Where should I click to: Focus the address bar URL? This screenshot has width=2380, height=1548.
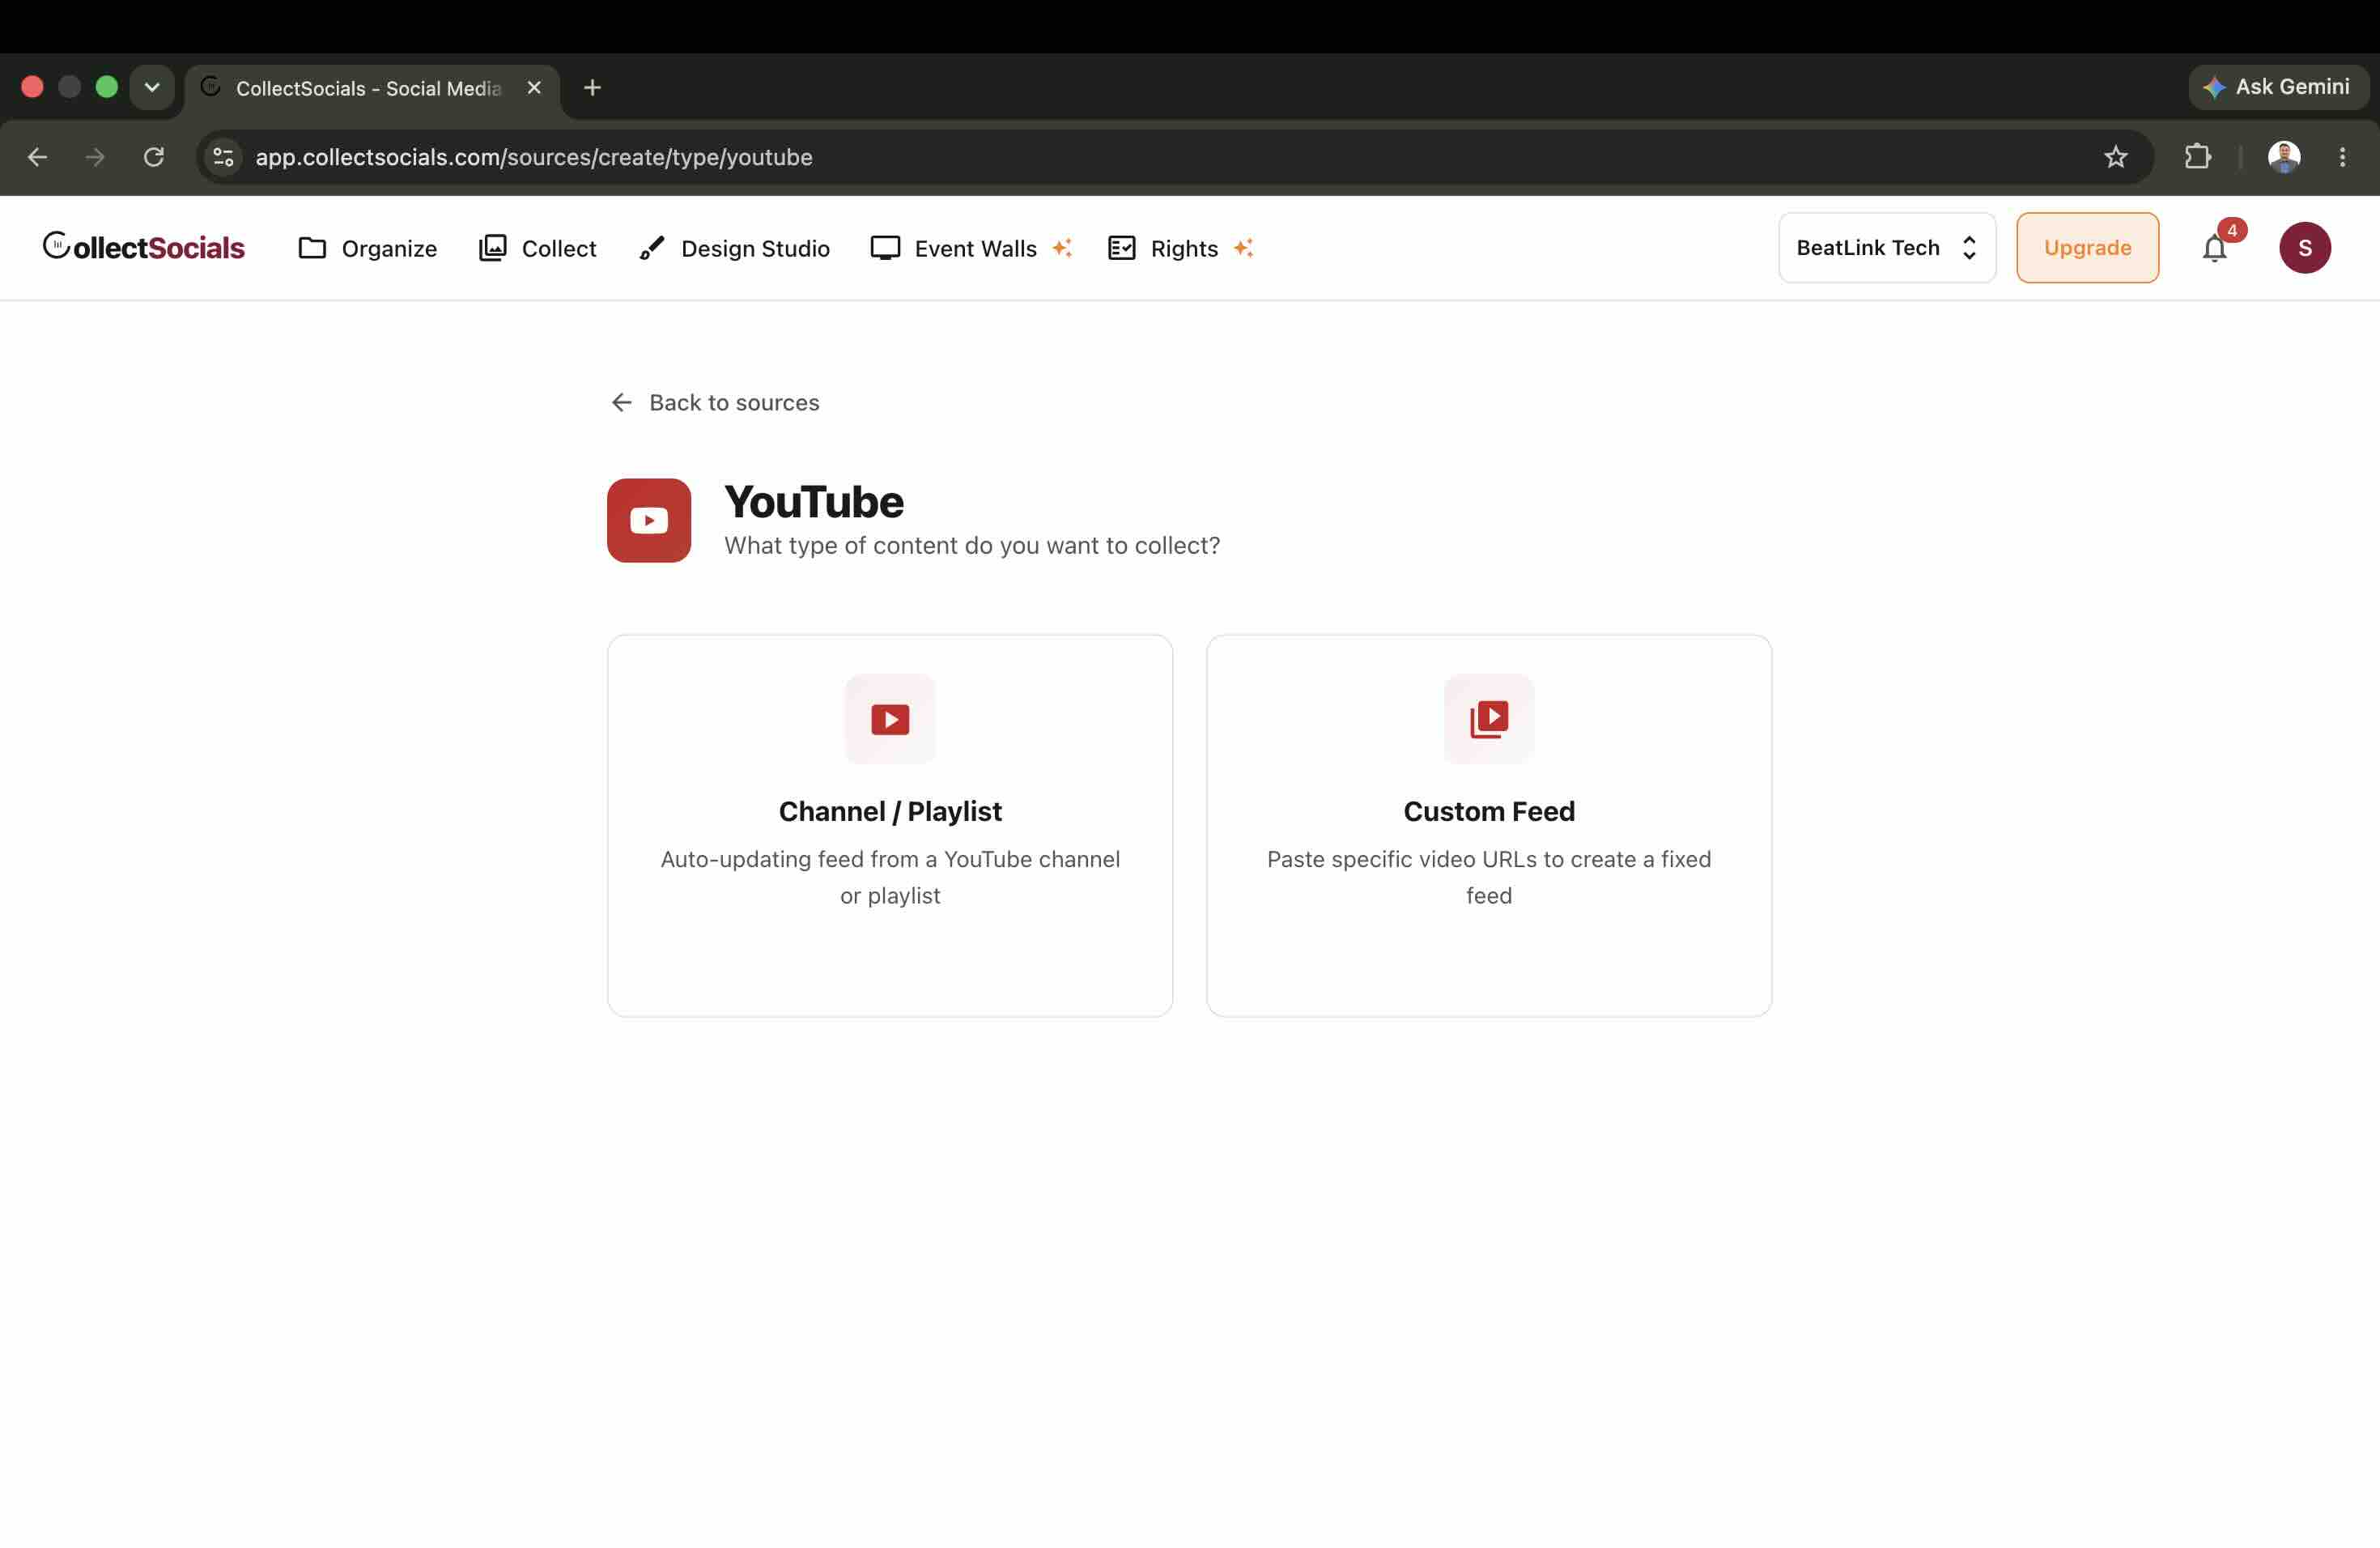pyautogui.click(x=534, y=157)
